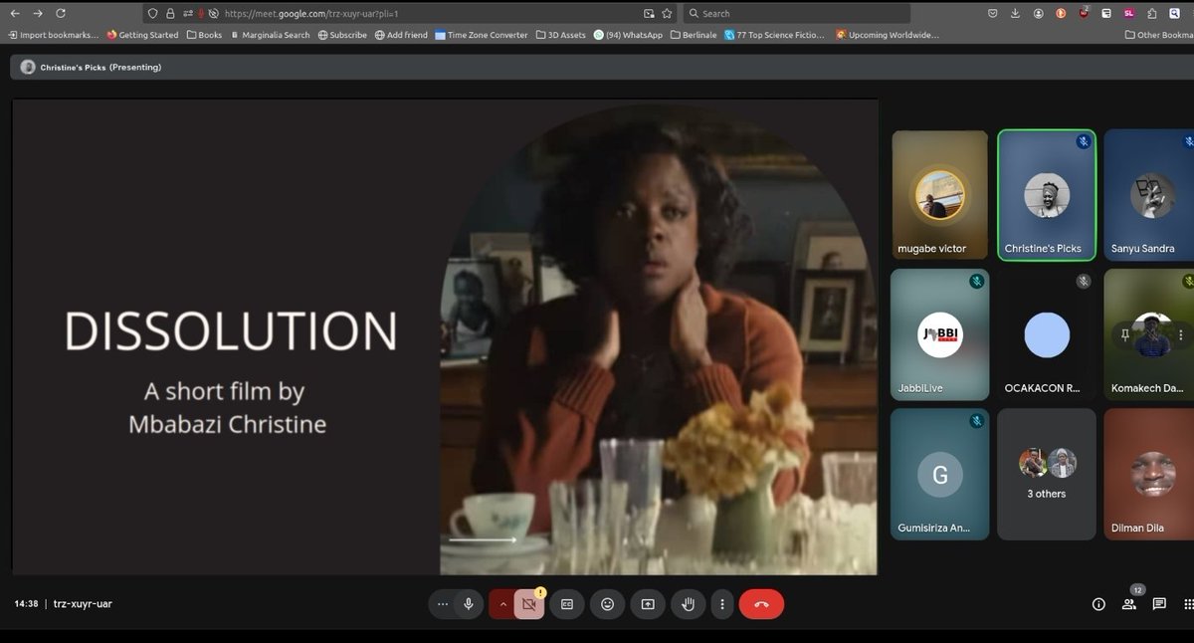Open the Getting Started bookmark
This screenshot has width=1194, height=643.
point(142,35)
